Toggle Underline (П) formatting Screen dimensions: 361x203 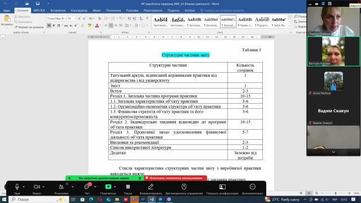59,25
